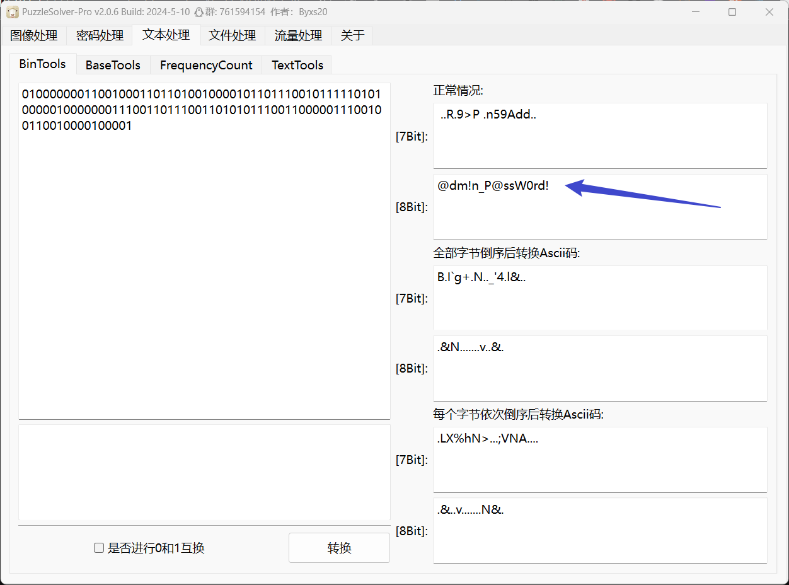The width and height of the screenshot is (789, 585).
Task: Switch to the BaseTools sub-tab
Action: tap(113, 65)
